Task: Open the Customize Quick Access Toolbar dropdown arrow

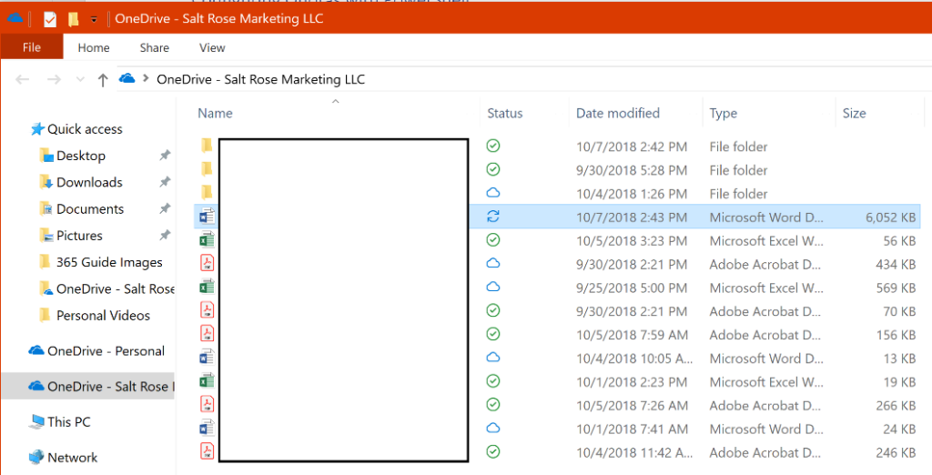Action: click(94, 20)
